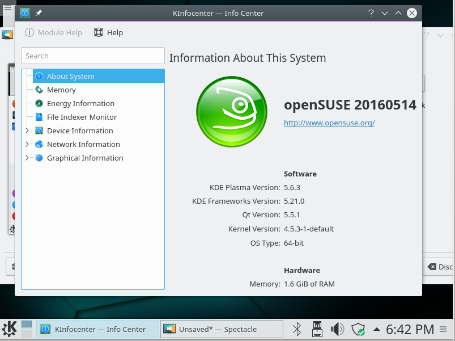The image size is (455, 341).
Task: Expand the Device Information branch
Action: tap(27, 130)
